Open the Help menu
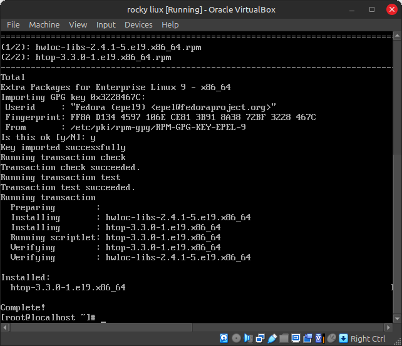Screen dimensions: 402x346 point(170,24)
